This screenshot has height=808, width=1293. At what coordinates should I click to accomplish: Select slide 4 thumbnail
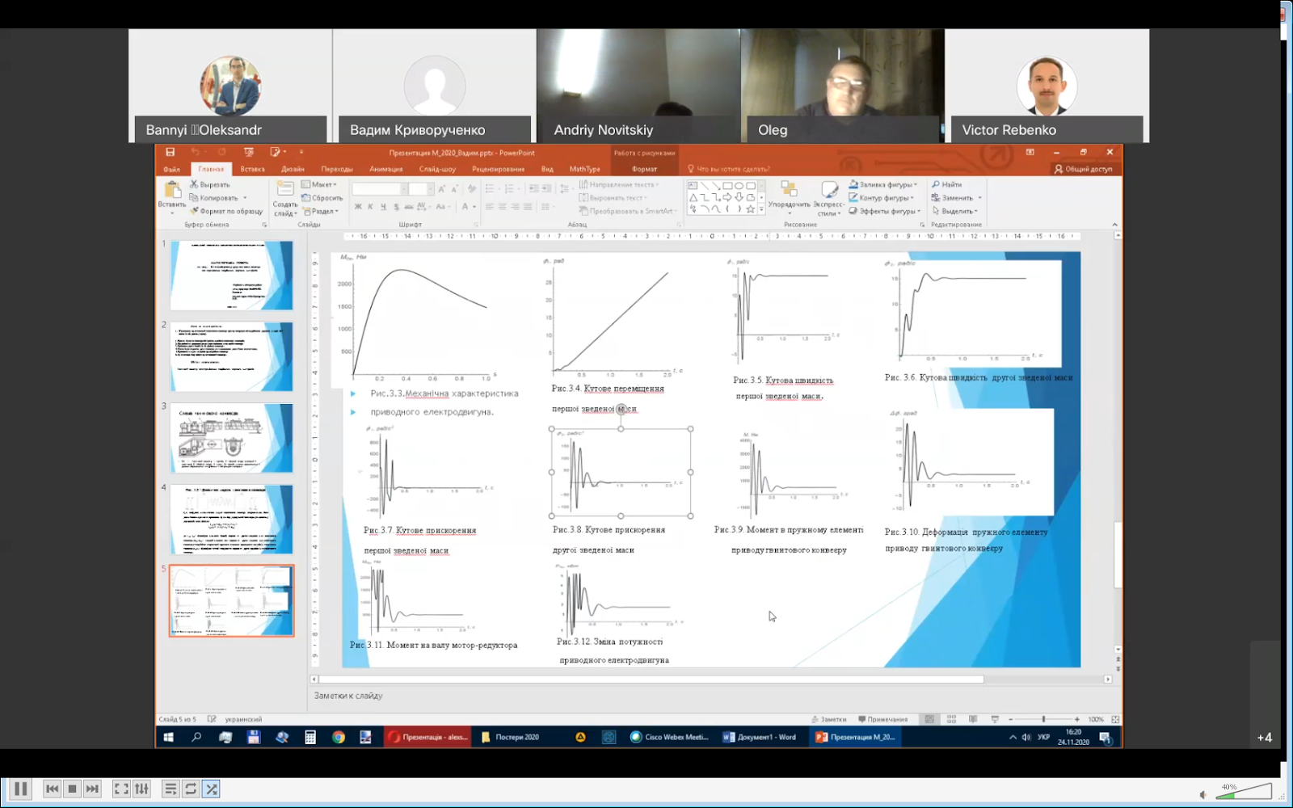[x=231, y=519]
